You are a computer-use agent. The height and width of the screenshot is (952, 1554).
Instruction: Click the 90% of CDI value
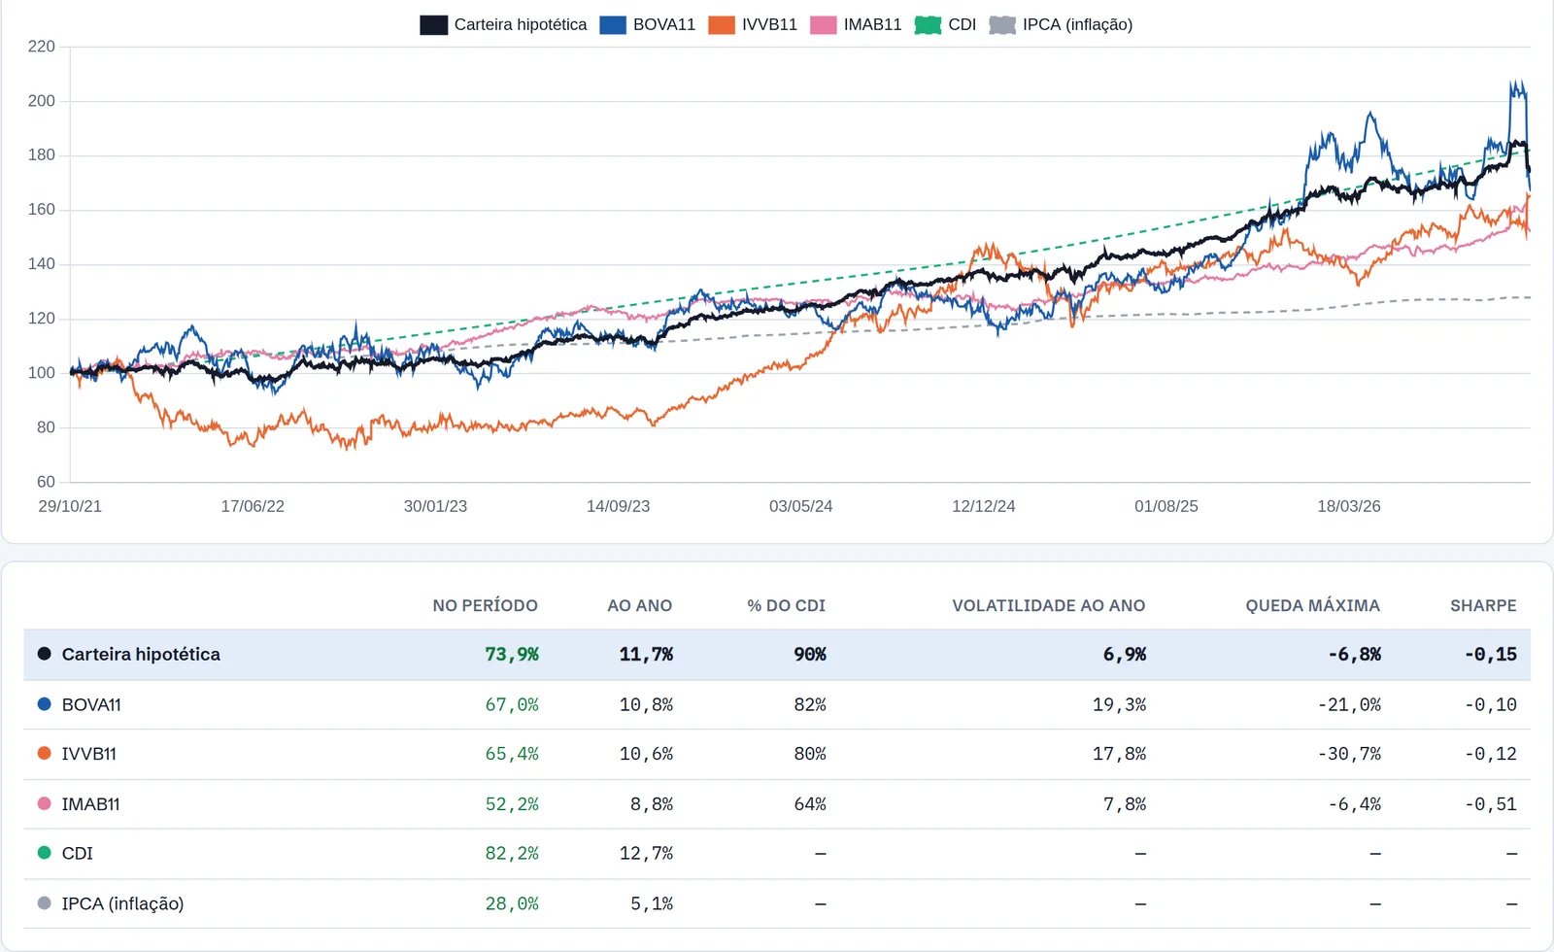(x=810, y=654)
